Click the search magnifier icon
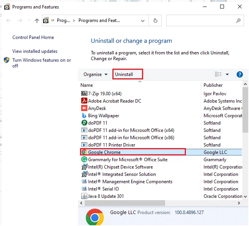Screen dimensions: 249x226 tap(238, 20)
